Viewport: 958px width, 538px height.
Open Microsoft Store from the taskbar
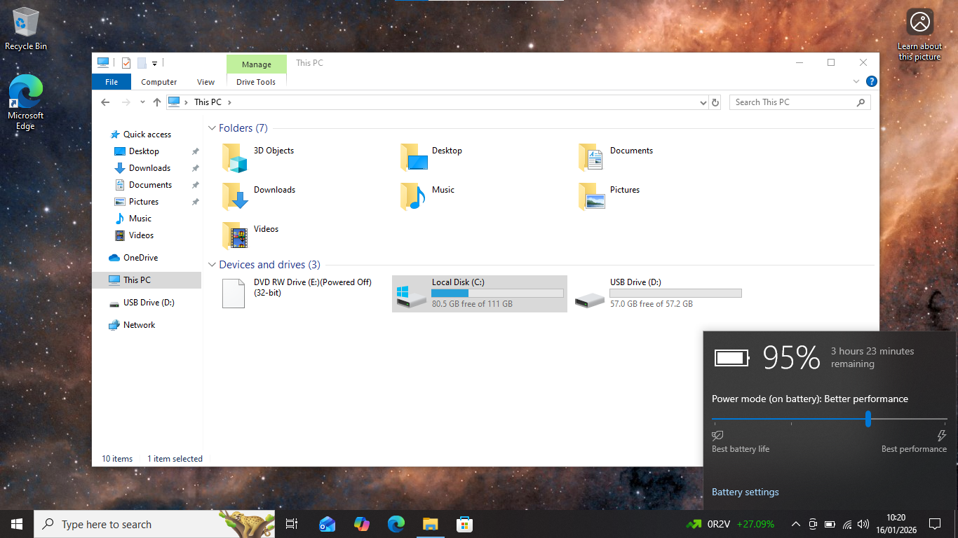tap(464, 524)
